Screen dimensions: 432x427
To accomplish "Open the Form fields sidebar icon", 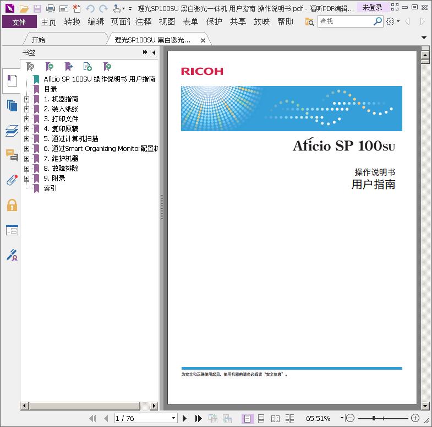I will [12, 230].
